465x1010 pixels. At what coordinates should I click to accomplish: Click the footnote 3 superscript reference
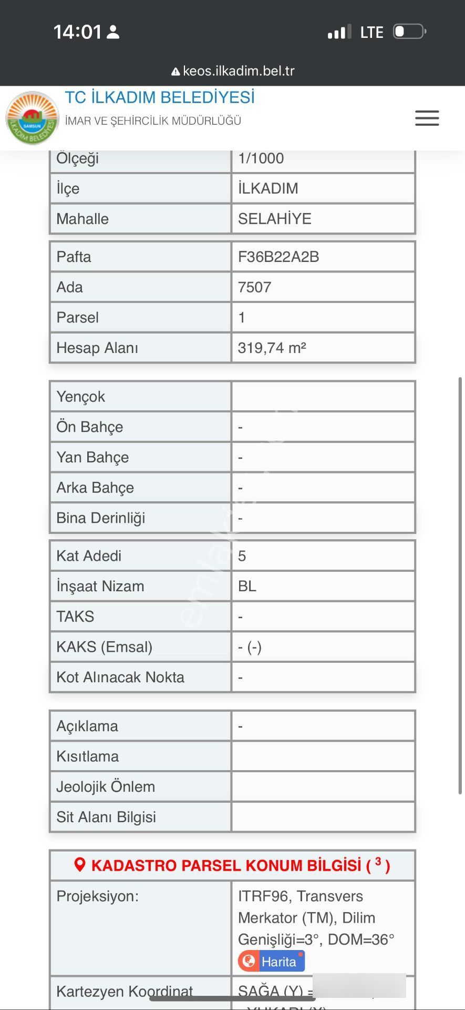click(x=378, y=862)
